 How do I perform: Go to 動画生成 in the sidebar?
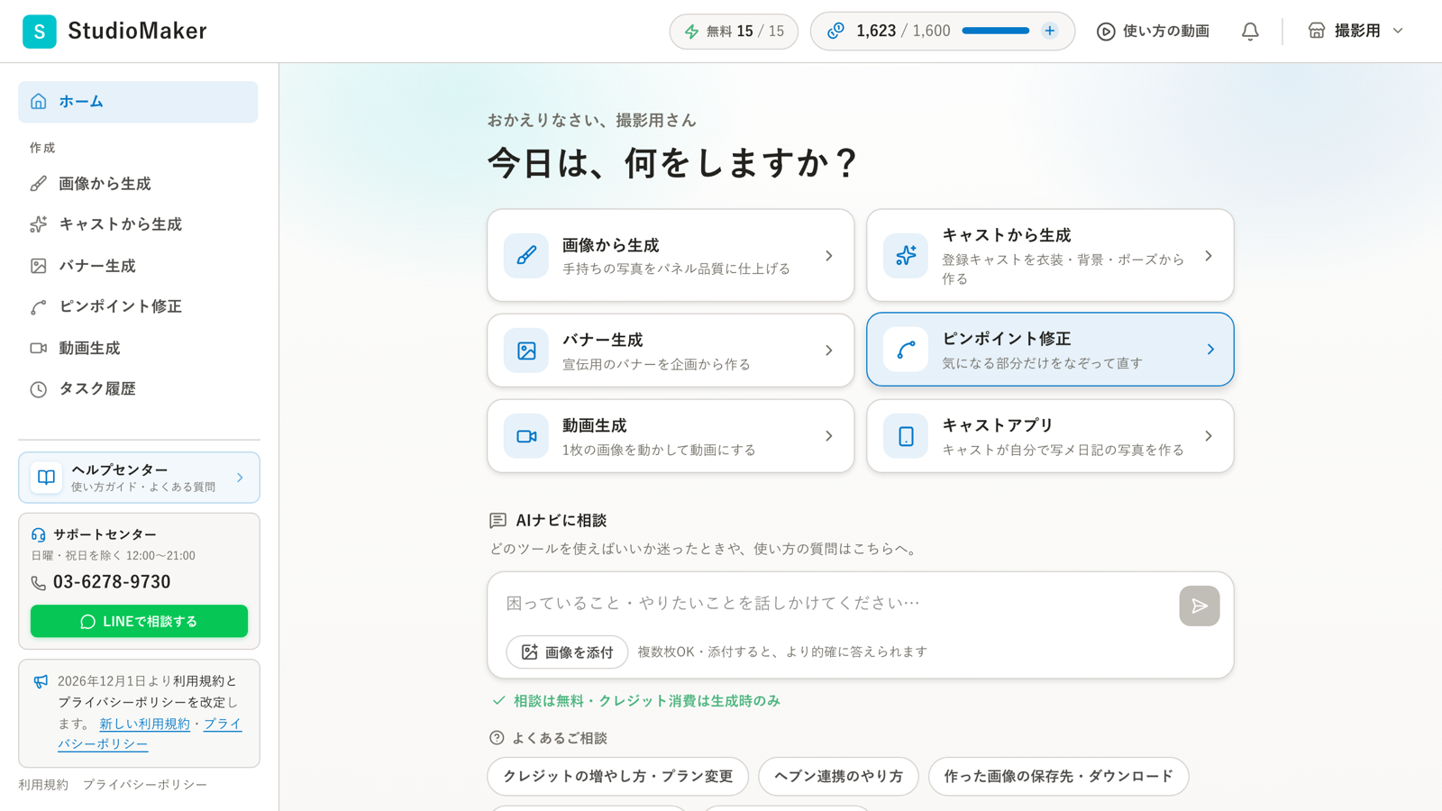point(138,348)
